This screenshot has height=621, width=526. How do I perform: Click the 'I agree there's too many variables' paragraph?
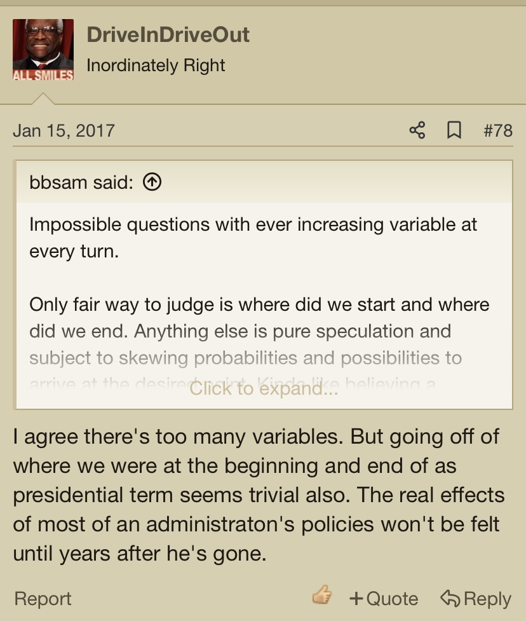point(259,495)
